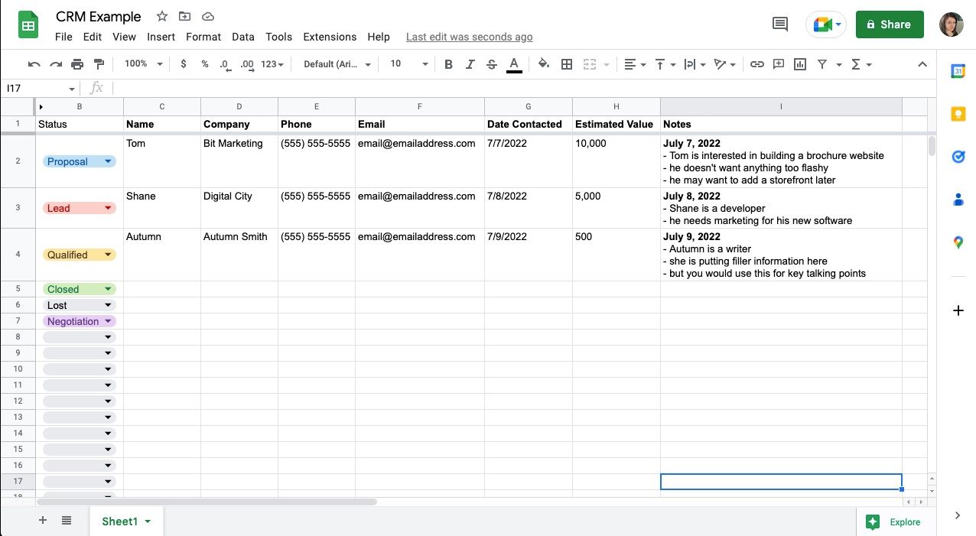Open the fill color picker
Image resolution: width=976 pixels, height=536 pixels.
(x=543, y=64)
